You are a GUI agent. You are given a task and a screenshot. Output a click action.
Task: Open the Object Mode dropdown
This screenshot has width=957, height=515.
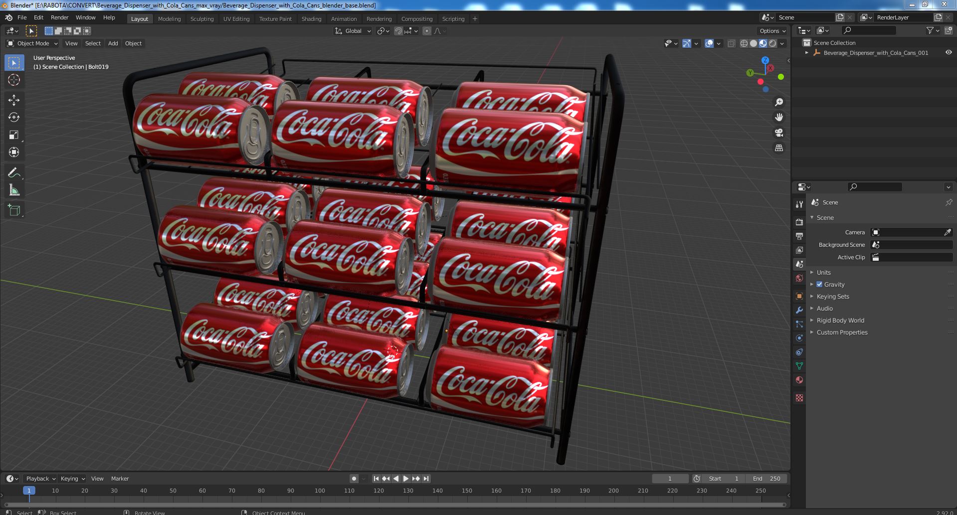(x=32, y=43)
